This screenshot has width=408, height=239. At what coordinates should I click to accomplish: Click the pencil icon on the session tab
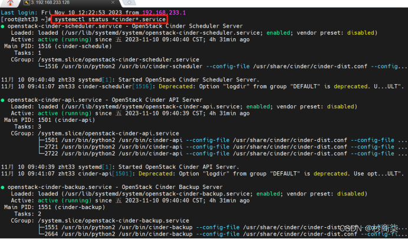[27, 2]
